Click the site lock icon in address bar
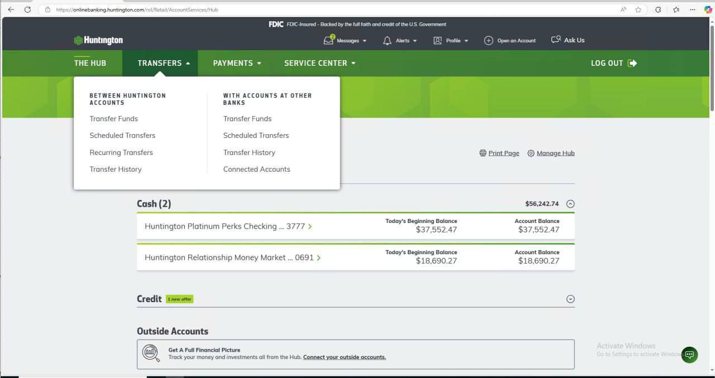Screen dimensions: 715x378 click(47, 9)
